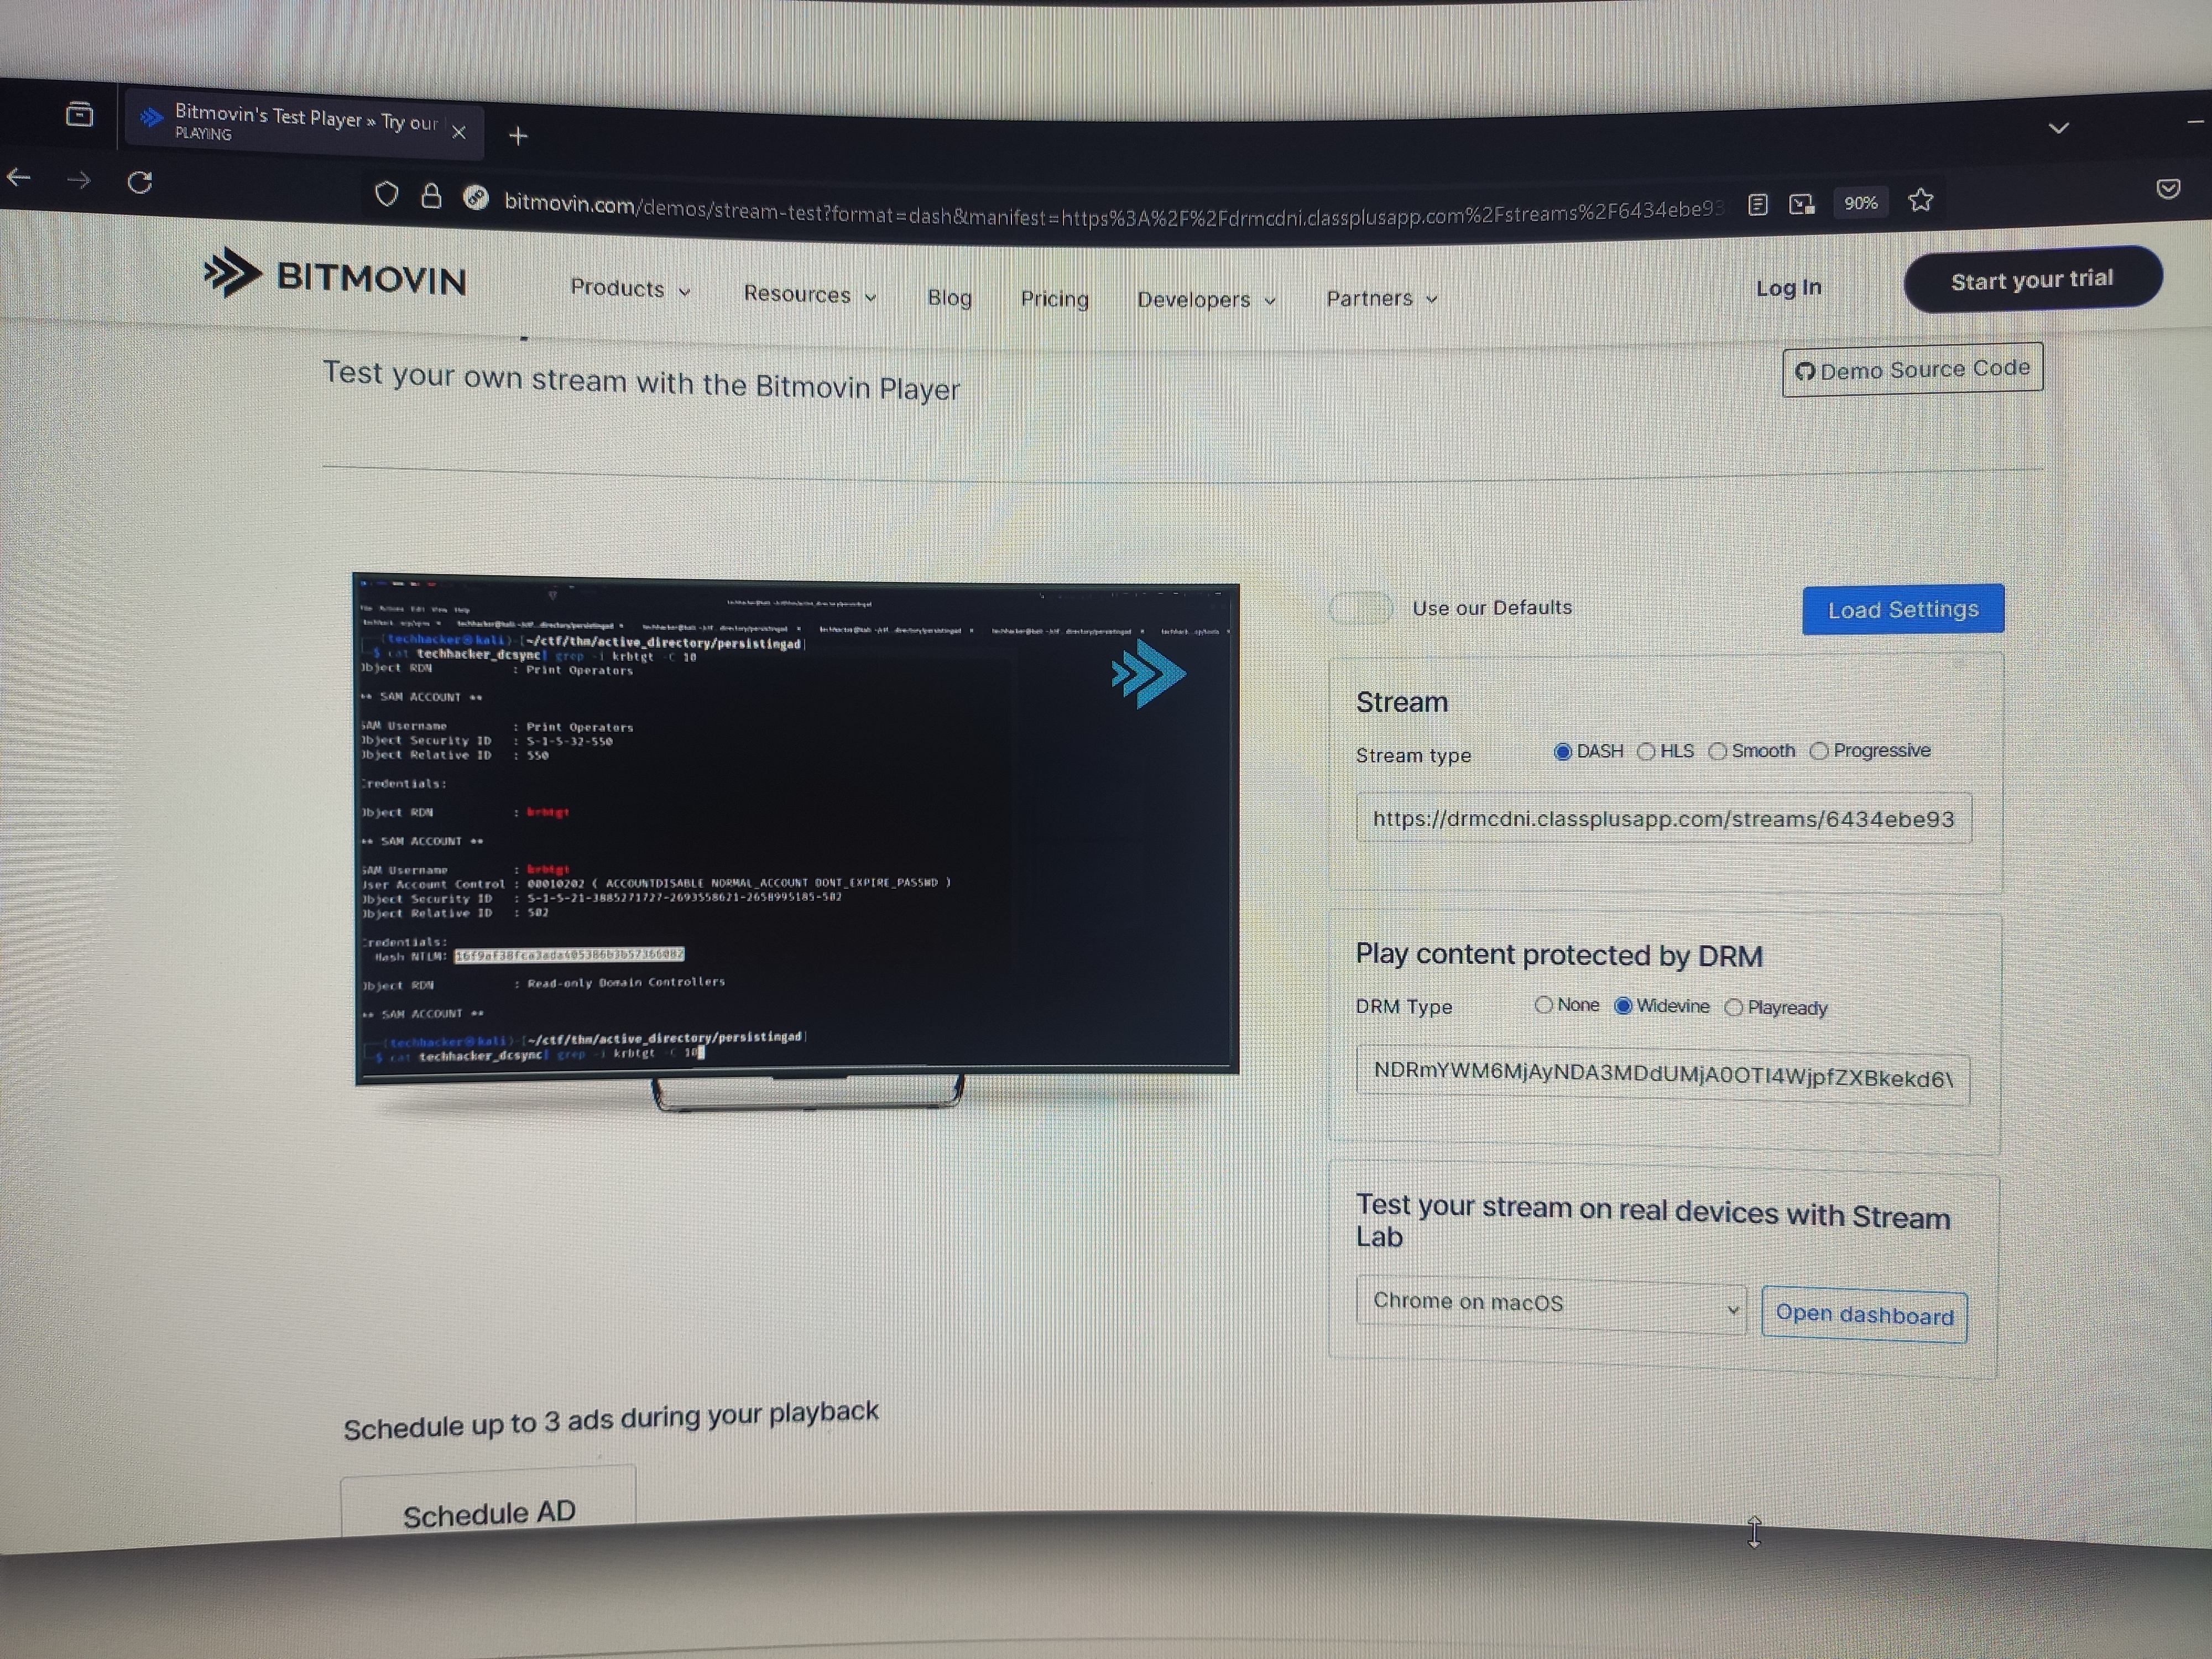Viewport: 2212px width, 1659px height.
Task: Open the Chrome on macOS dropdown
Action: pos(1551,1304)
